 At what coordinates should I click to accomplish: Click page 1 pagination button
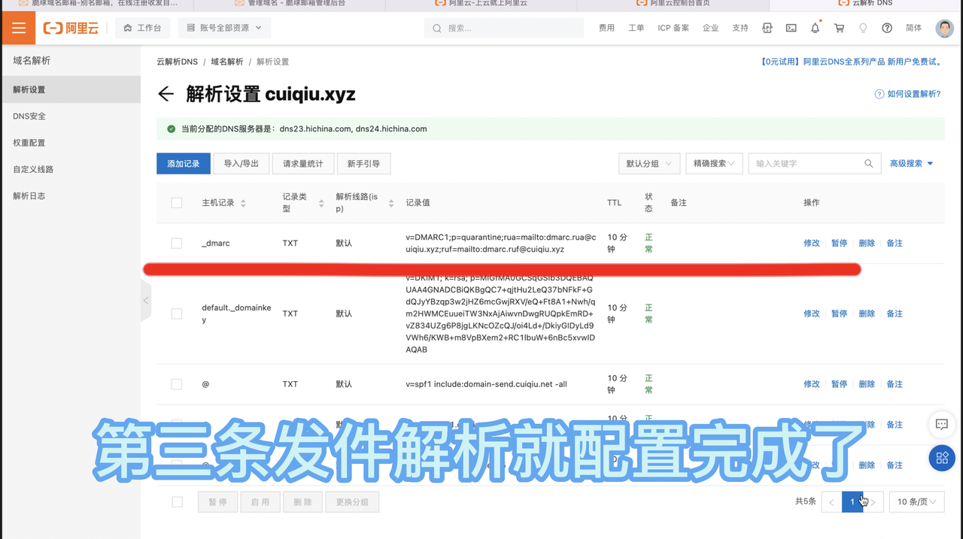point(852,502)
